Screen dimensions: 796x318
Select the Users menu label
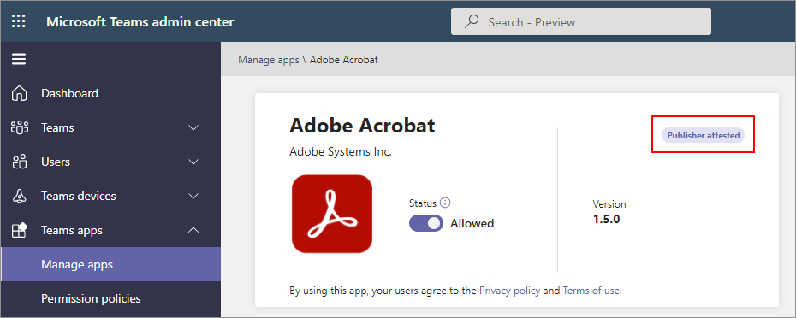56,162
